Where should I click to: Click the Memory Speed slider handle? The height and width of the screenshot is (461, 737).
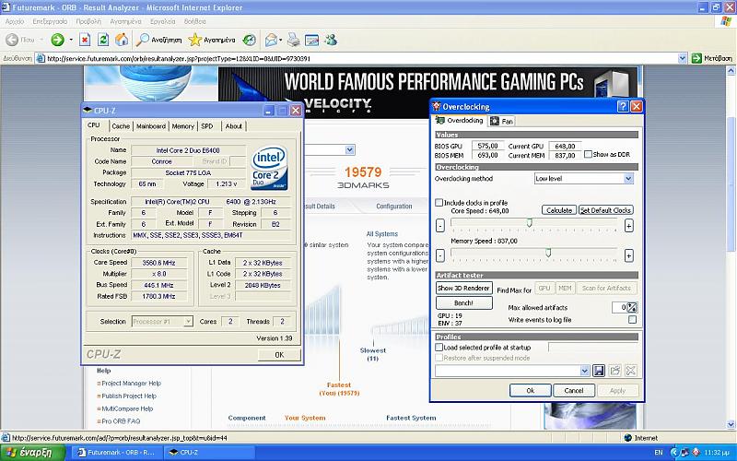point(548,253)
